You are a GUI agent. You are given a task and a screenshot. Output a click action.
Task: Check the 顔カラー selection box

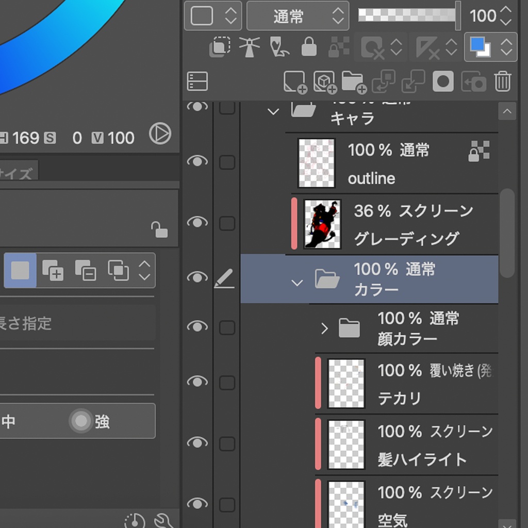(227, 327)
